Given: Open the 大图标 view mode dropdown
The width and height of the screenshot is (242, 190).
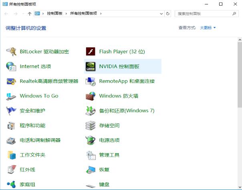Looking at the screenshot, I should (x=208, y=28).
